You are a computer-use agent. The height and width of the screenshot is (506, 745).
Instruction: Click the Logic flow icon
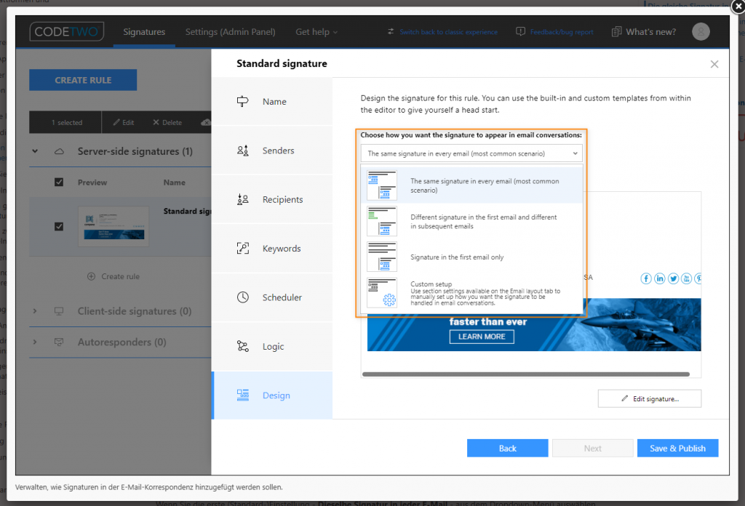click(x=243, y=347)
